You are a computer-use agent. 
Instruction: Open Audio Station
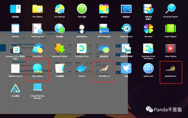171,28
